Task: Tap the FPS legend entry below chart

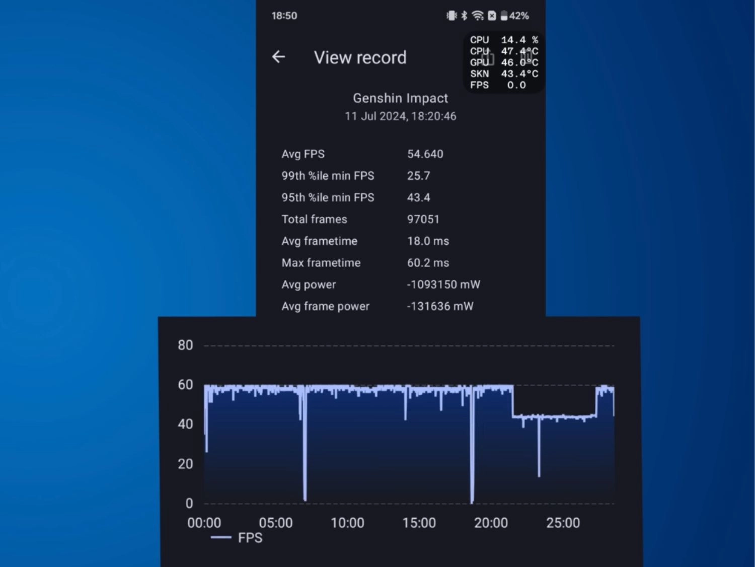Action: [x=237, y=538]
